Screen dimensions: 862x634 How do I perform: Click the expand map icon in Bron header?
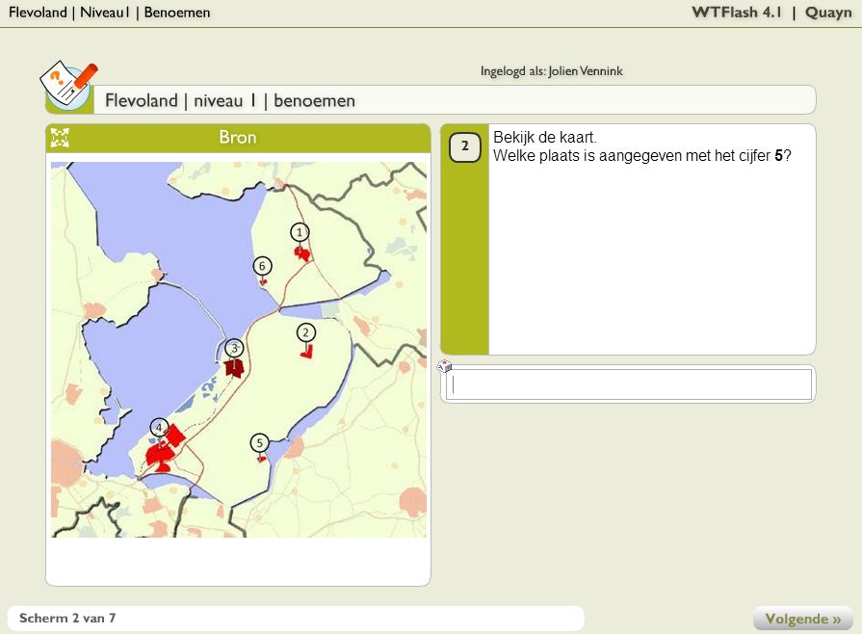pyautogui.click(x=60, y=138)
